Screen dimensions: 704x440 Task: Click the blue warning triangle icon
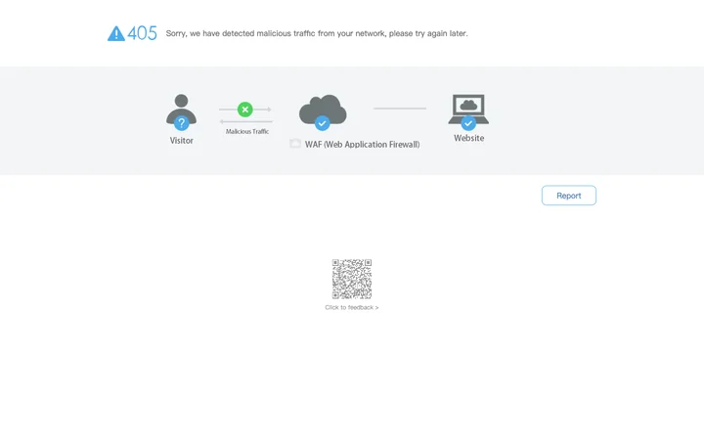point(116,33)
